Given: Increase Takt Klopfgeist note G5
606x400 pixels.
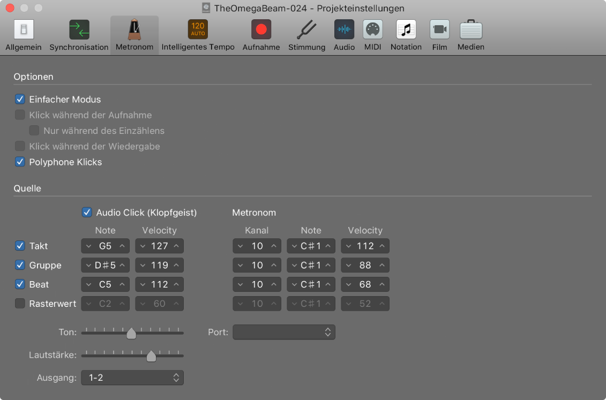Looking at the screenshot, I should pos(122,246).
